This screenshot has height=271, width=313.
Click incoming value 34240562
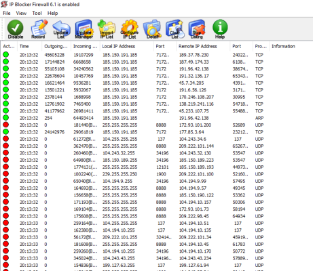tap(84, 69)
